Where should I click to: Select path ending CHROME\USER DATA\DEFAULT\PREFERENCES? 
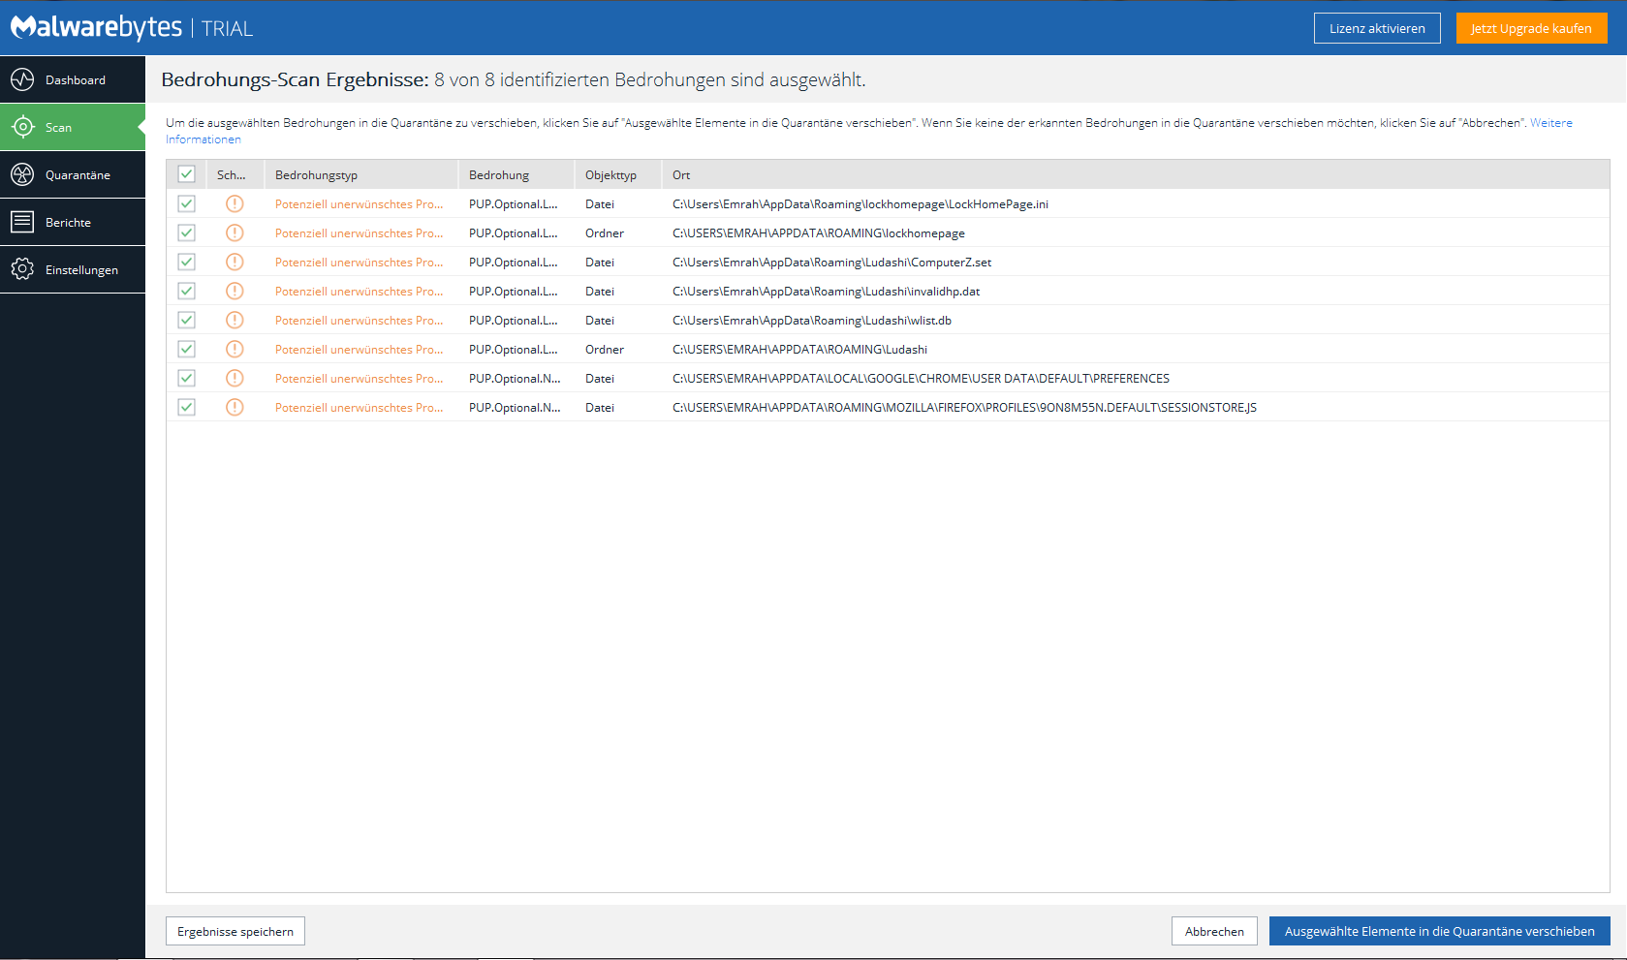point(921,378)
